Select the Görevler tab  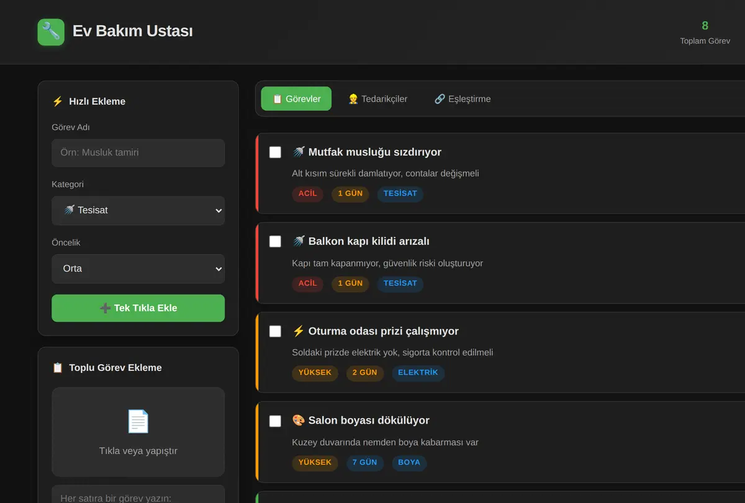(x=296, y=99)
